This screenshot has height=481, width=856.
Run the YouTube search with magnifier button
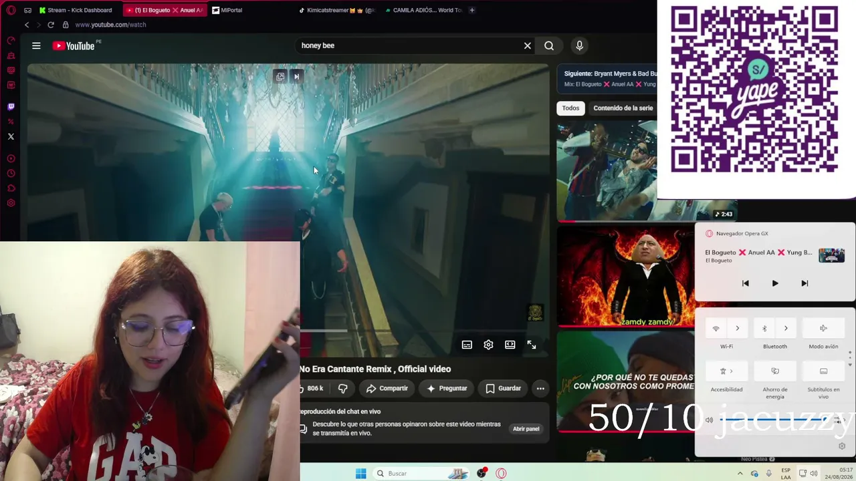click(x=549, y=45)
